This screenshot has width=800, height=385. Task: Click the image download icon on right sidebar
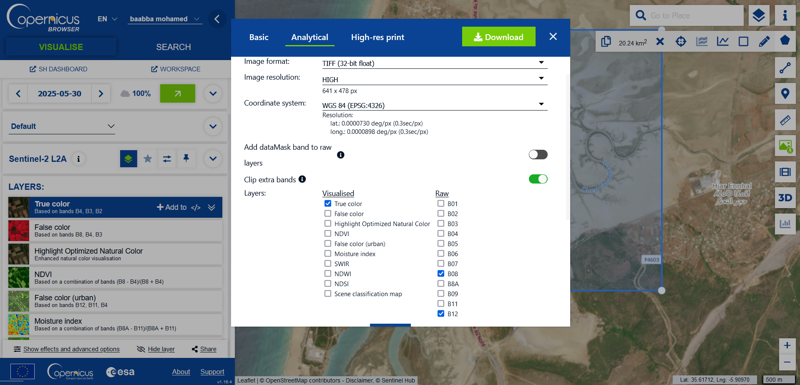[785, 146]
